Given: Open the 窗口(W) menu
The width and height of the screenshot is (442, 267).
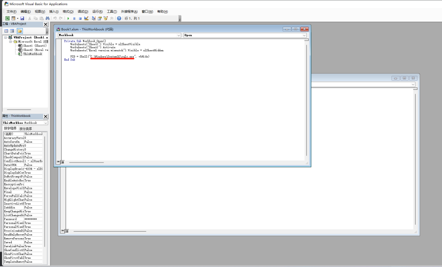Looking at the screenshot, I should 148,12.
